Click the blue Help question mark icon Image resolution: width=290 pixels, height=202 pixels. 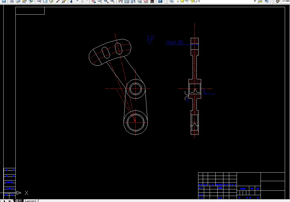tap(160, 1)
